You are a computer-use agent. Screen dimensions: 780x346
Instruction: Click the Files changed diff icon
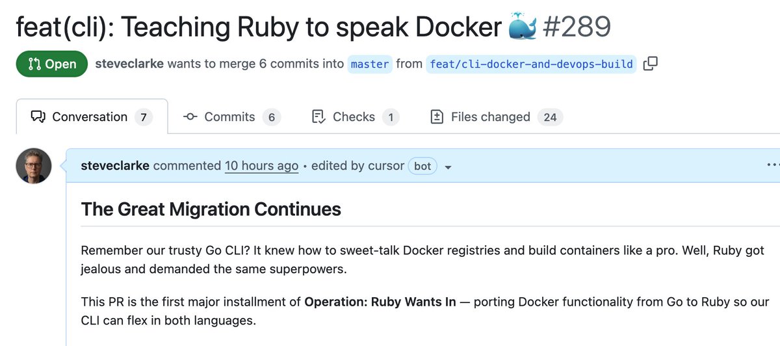(x=437, y=117)
